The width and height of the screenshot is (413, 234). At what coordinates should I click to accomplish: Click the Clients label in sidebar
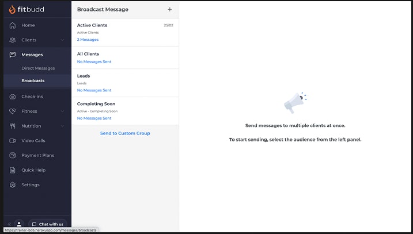29,40
